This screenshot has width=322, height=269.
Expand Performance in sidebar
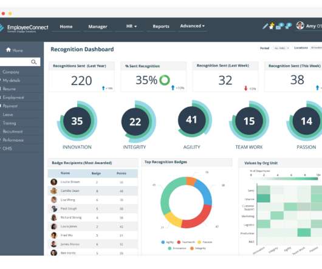pos(13,140)
